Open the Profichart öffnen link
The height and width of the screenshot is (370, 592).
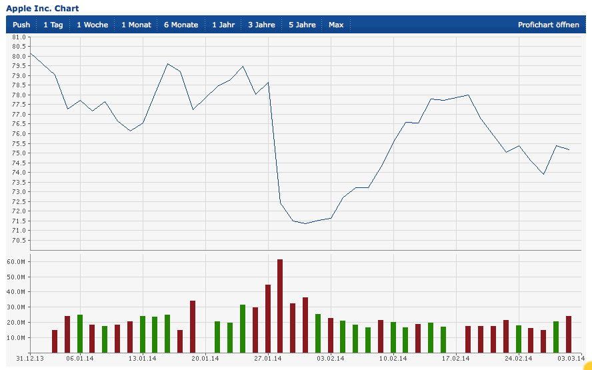click(x=549, y=25)
